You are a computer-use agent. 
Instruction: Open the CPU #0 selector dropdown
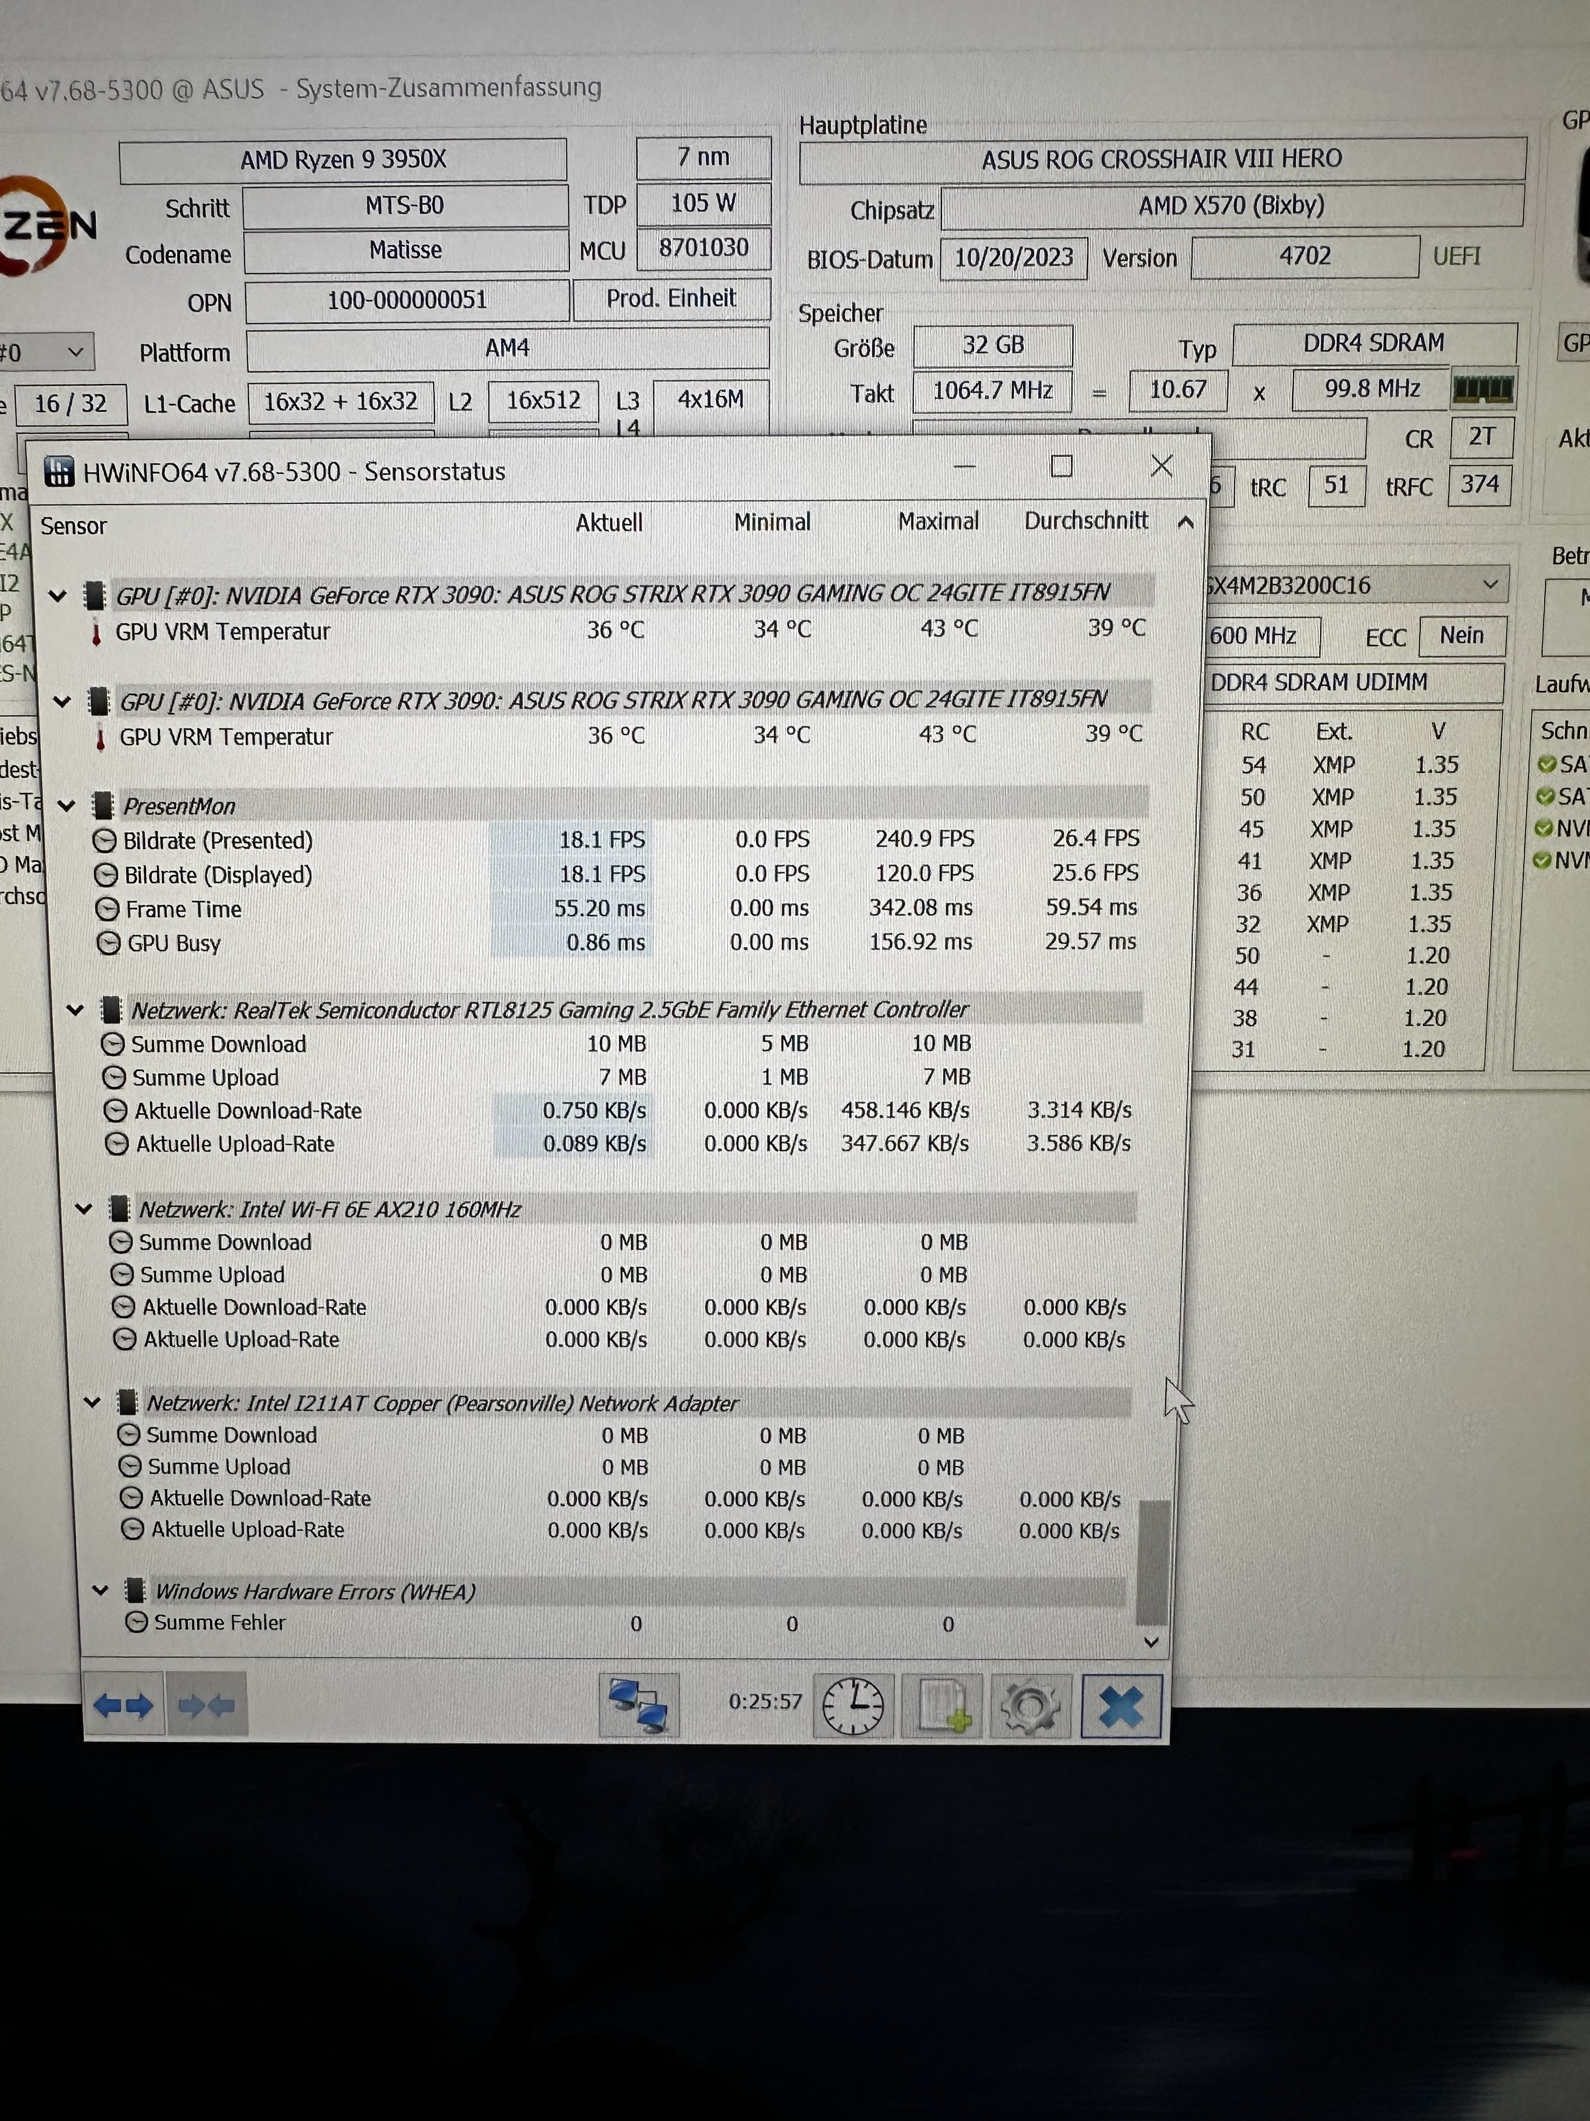pyautogui.click(x=75, y=352)
